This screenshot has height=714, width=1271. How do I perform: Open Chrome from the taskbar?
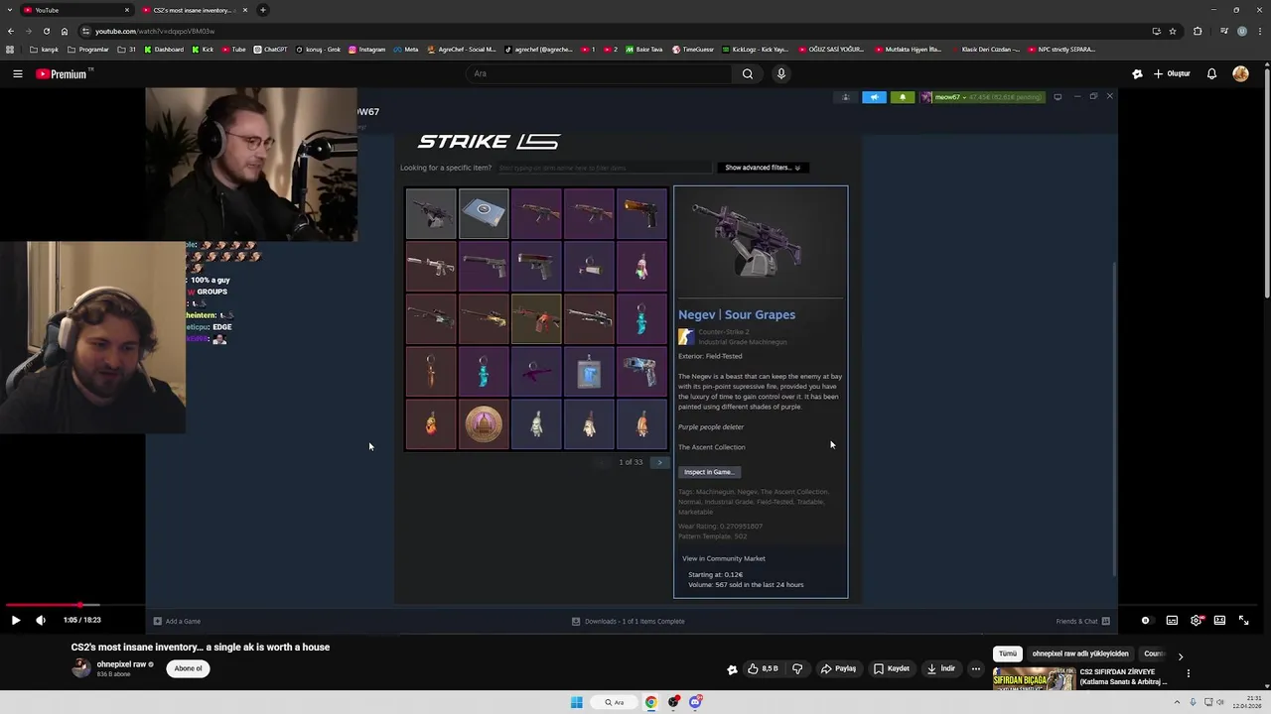(x=651, y=702)
